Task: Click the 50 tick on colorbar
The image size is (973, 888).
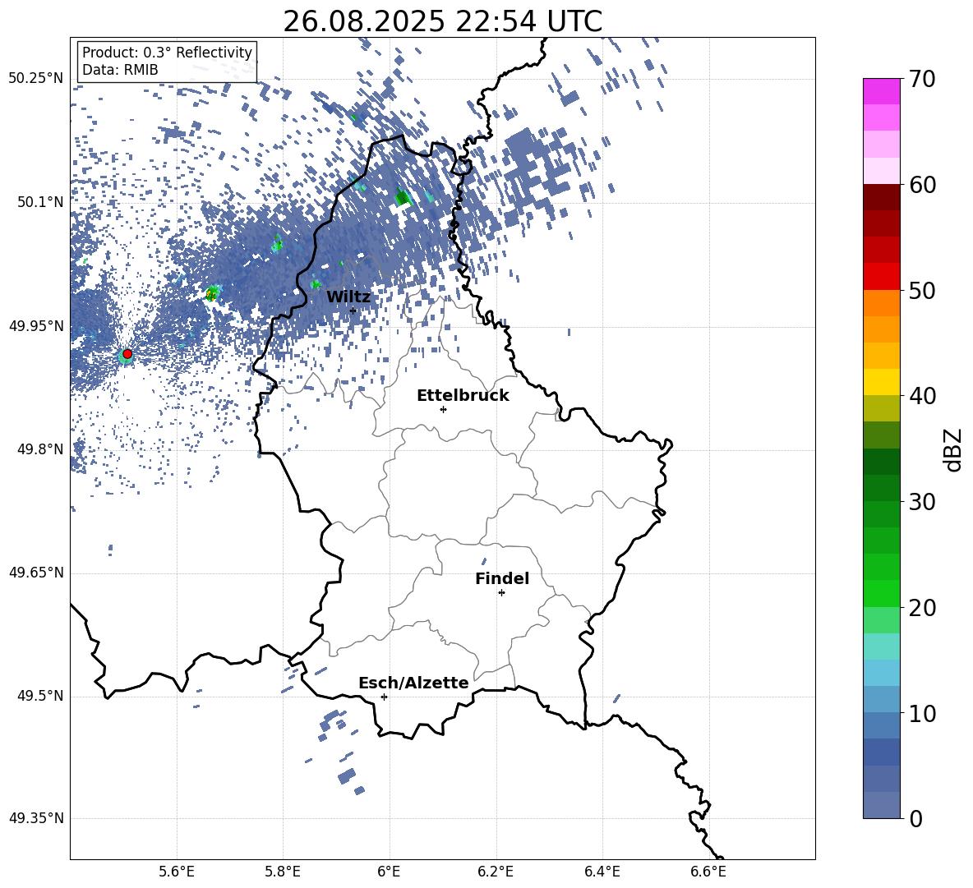Action: [921, 290]
